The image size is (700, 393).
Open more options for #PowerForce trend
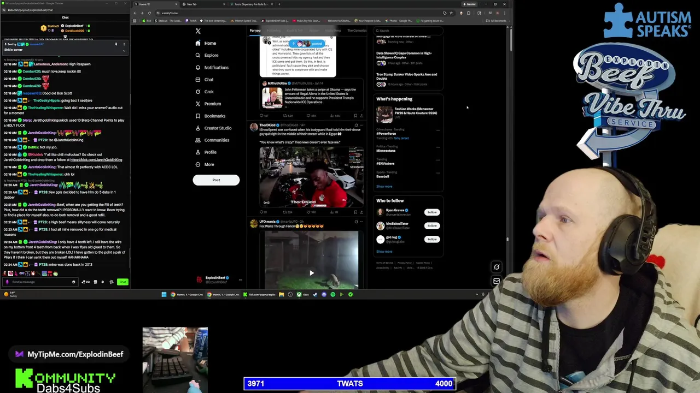[x=437, y=130]
